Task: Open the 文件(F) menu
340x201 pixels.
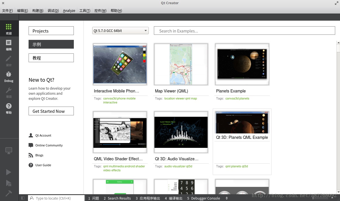Action: [8, 10]
